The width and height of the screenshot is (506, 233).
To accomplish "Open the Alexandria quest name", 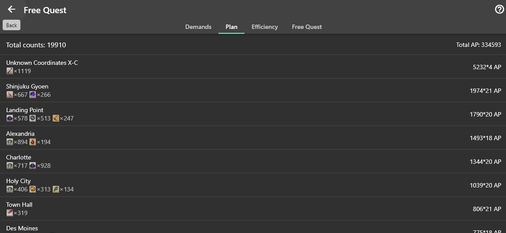I will [x=20, y=134].
